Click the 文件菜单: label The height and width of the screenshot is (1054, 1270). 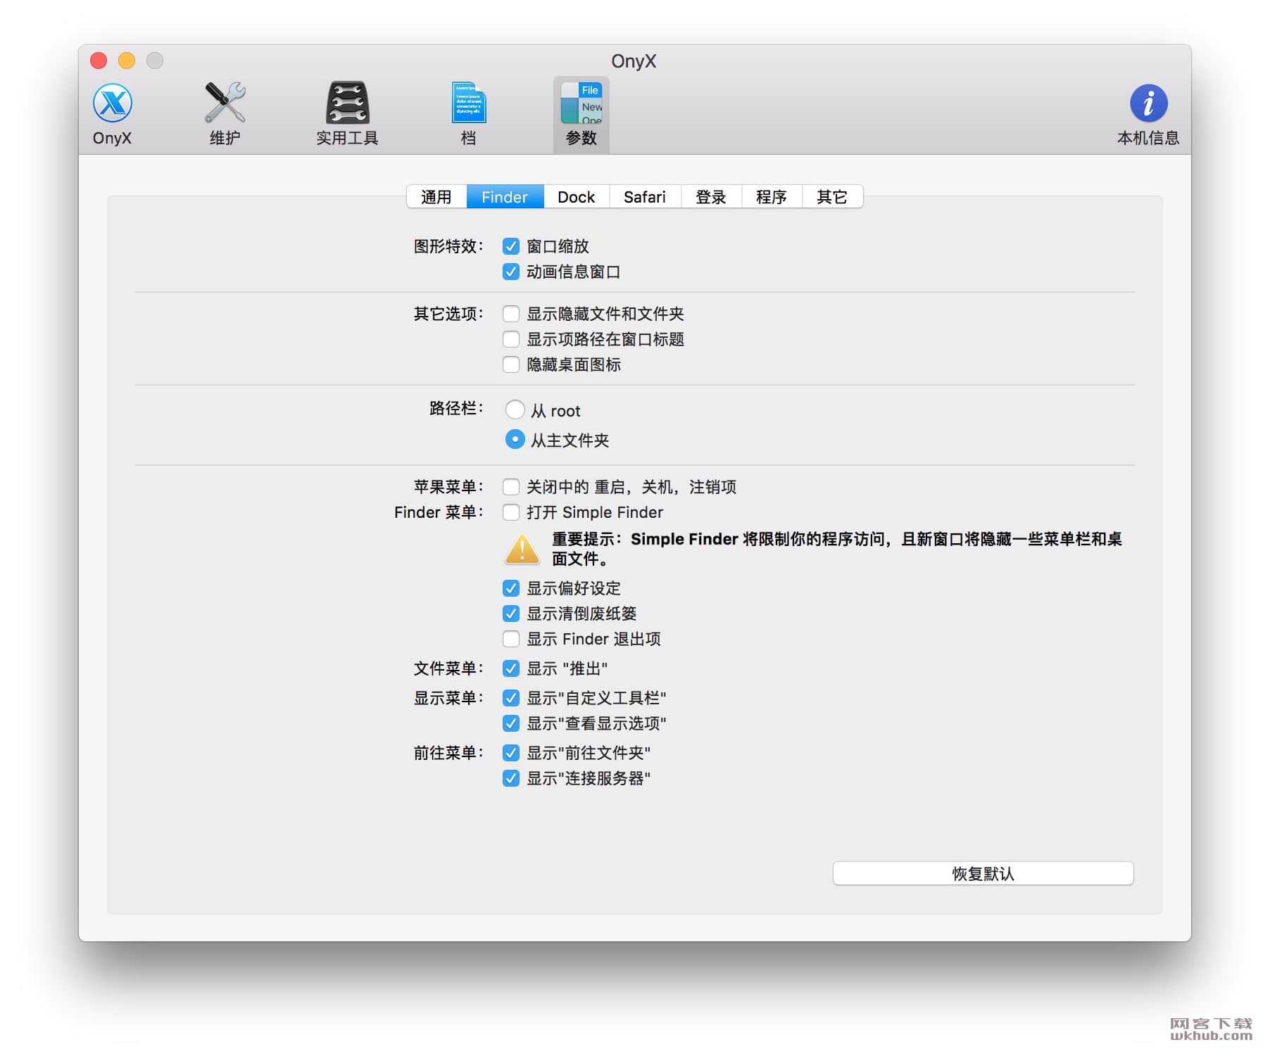(448, 668)
